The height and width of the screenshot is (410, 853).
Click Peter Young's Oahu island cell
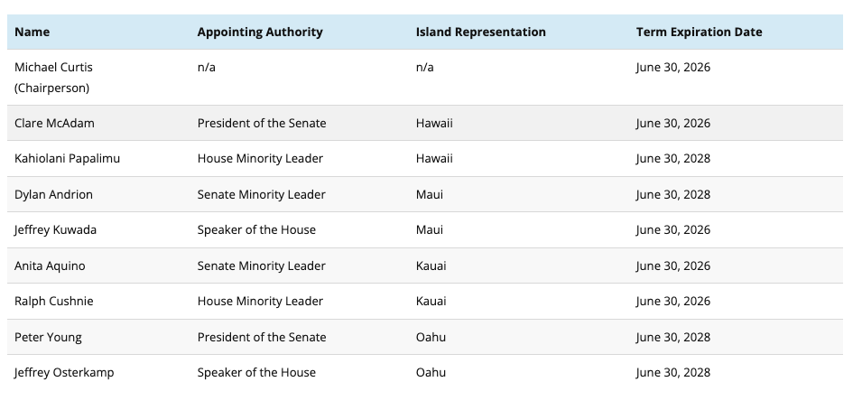coord(431,337)
